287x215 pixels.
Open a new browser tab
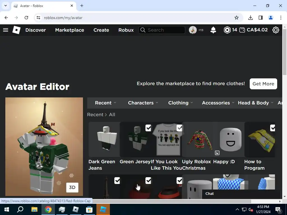[x=82, y=6]
